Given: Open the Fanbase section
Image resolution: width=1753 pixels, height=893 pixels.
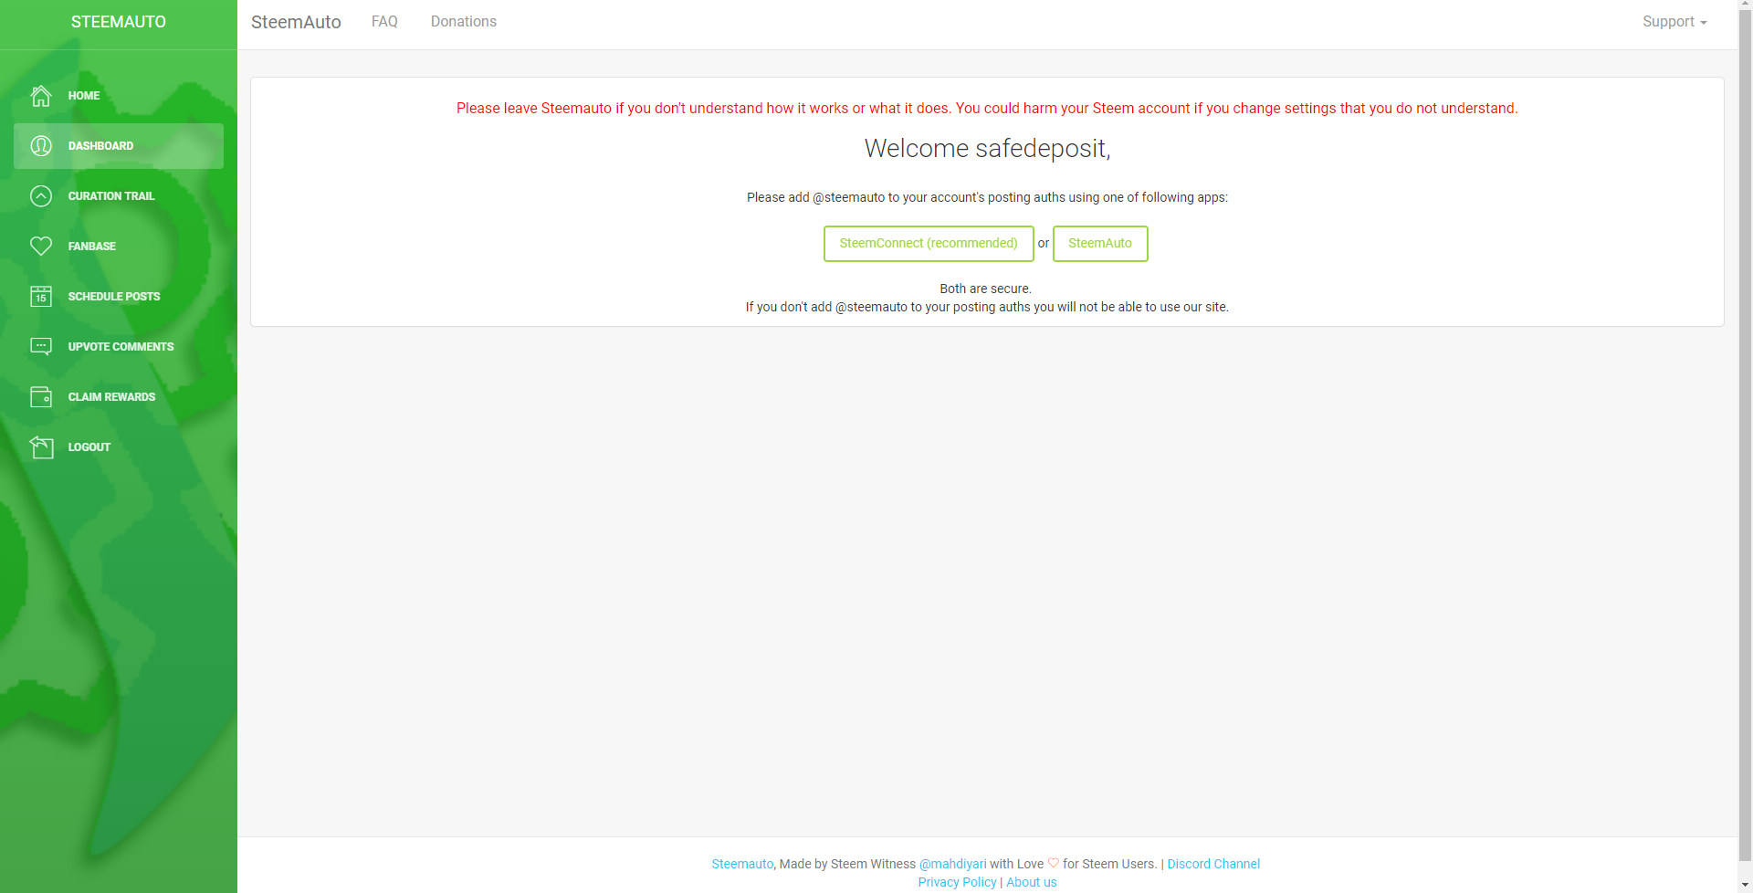Looking at the screenshot, I should pyautogui.click(x=119, y=247).
